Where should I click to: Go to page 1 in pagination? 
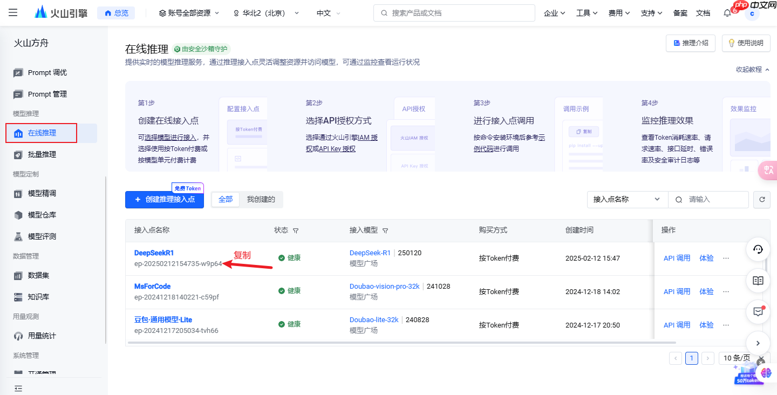click(x=692, y=358)
